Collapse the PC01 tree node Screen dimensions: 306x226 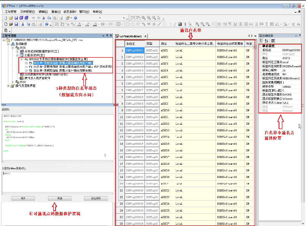pos(13,48)
